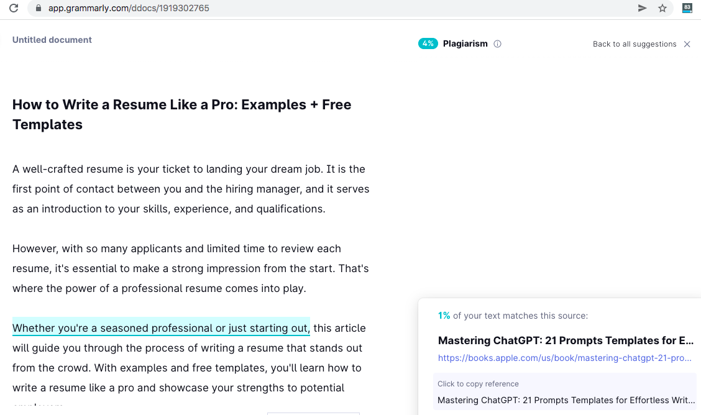Reload the page with the browser refresh icon
This screenshot has height=415, width=701.
[x=13, y=8]
